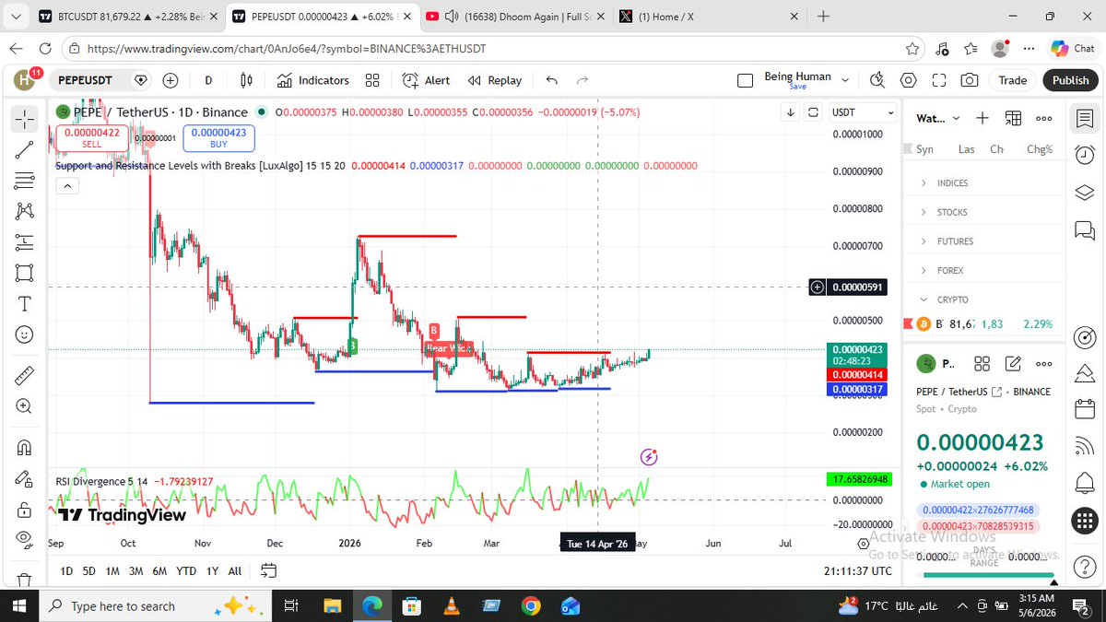This screenshot has width=1106, height=622.
Task: Take a chart snapshot with camera icon
Action: 970,80
